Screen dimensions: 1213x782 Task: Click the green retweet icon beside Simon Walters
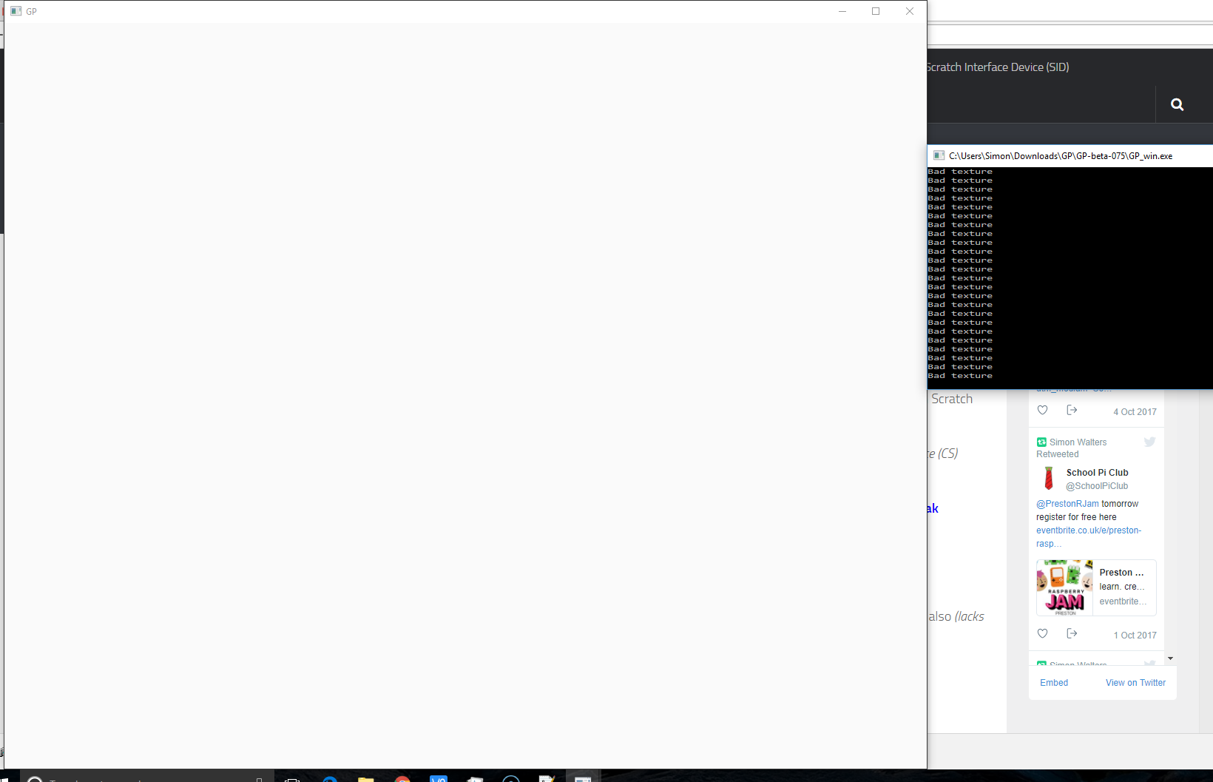coord(1041,442)
